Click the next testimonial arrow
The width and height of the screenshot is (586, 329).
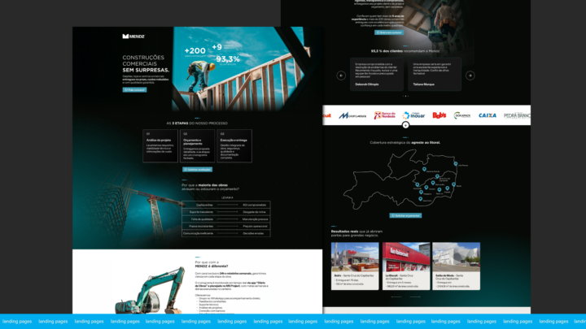click(470, 76)
